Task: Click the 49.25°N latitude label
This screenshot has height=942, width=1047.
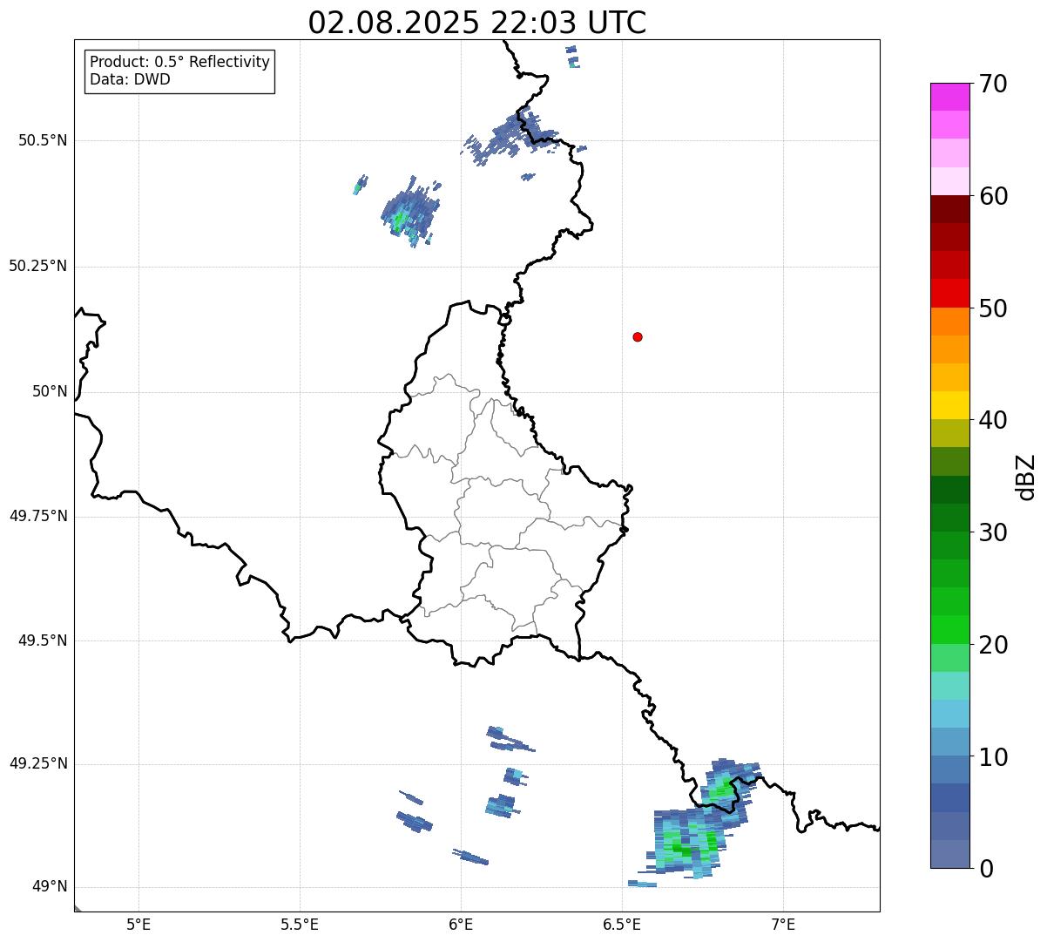Action: (37, 763)
